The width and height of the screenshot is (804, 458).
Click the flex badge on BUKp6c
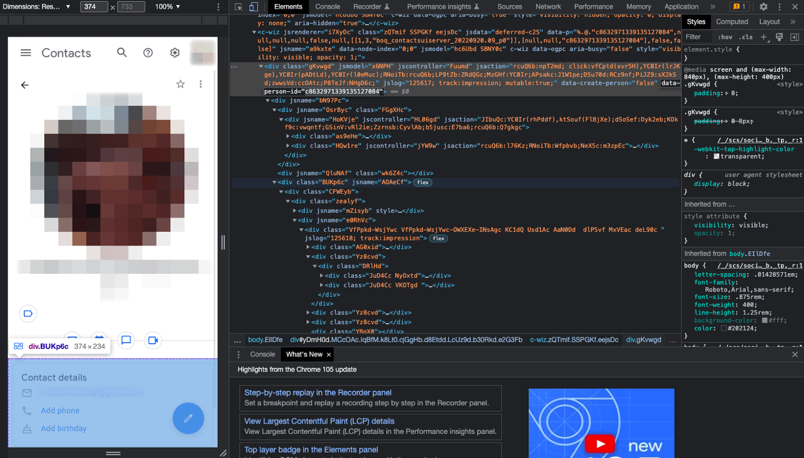tap(423, 183)
